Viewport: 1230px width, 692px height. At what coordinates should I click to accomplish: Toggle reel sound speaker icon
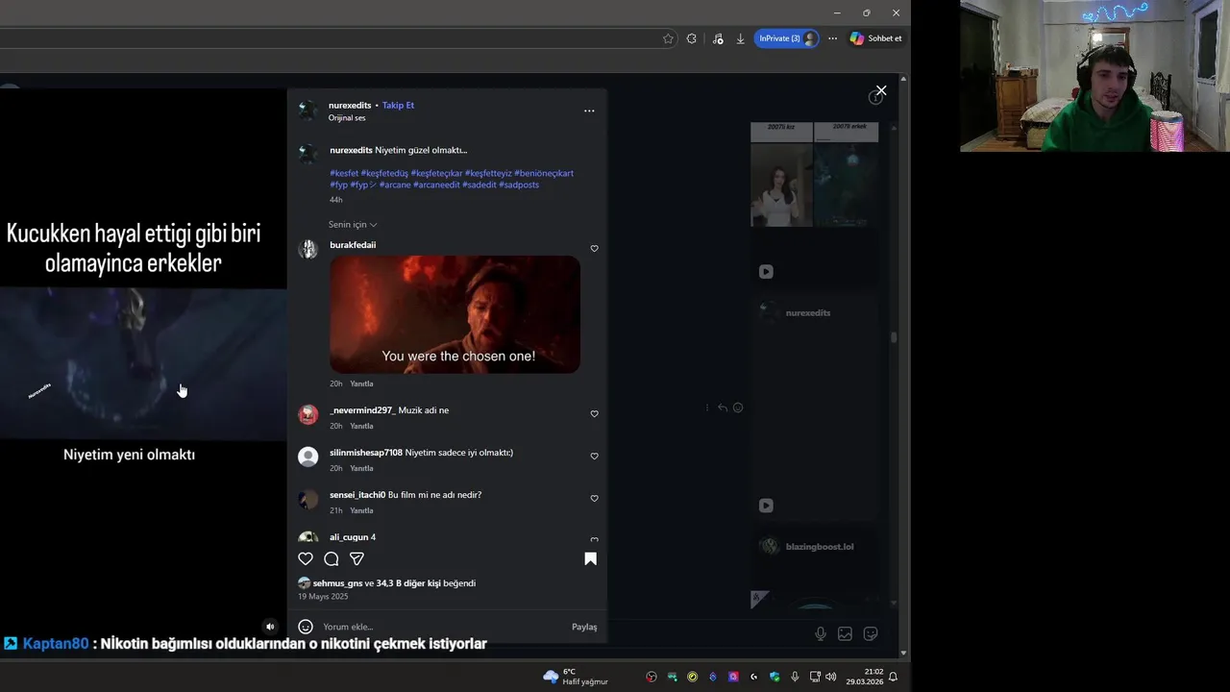(270, 627)
